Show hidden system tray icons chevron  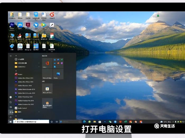(x=173, y=122)
